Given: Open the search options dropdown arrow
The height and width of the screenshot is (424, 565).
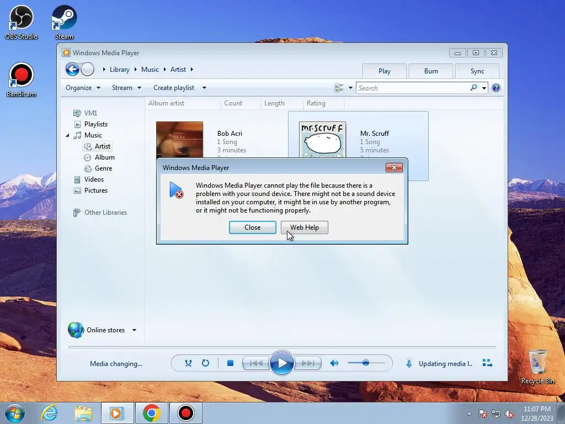Looking at the screenshot, I should tap(484, 88).
